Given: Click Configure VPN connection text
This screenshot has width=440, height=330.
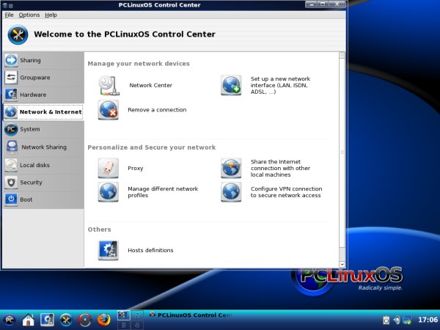Looking at the screenshot, I should (x=286, y=192).
